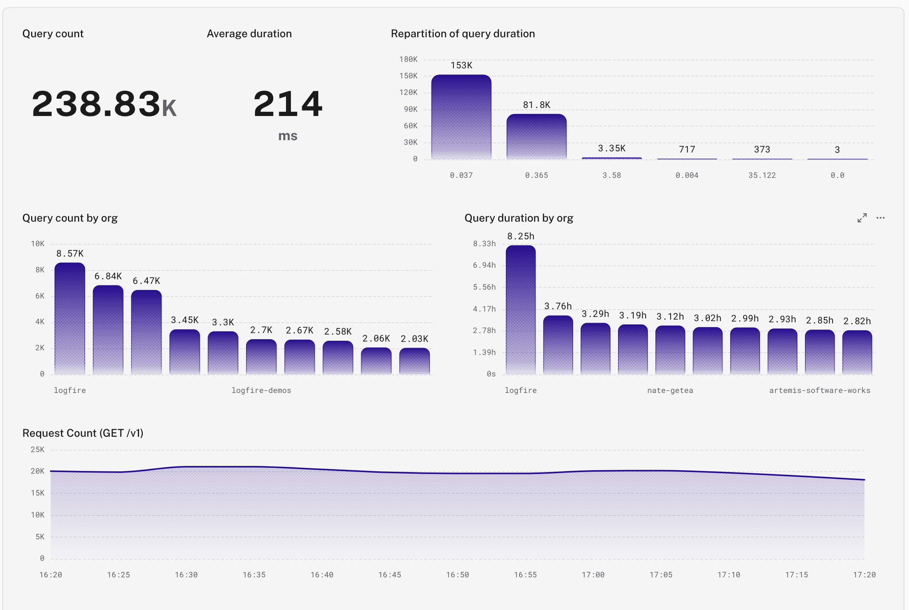Click the Query count by org title

pyautogui.click(x=70, y=218)
